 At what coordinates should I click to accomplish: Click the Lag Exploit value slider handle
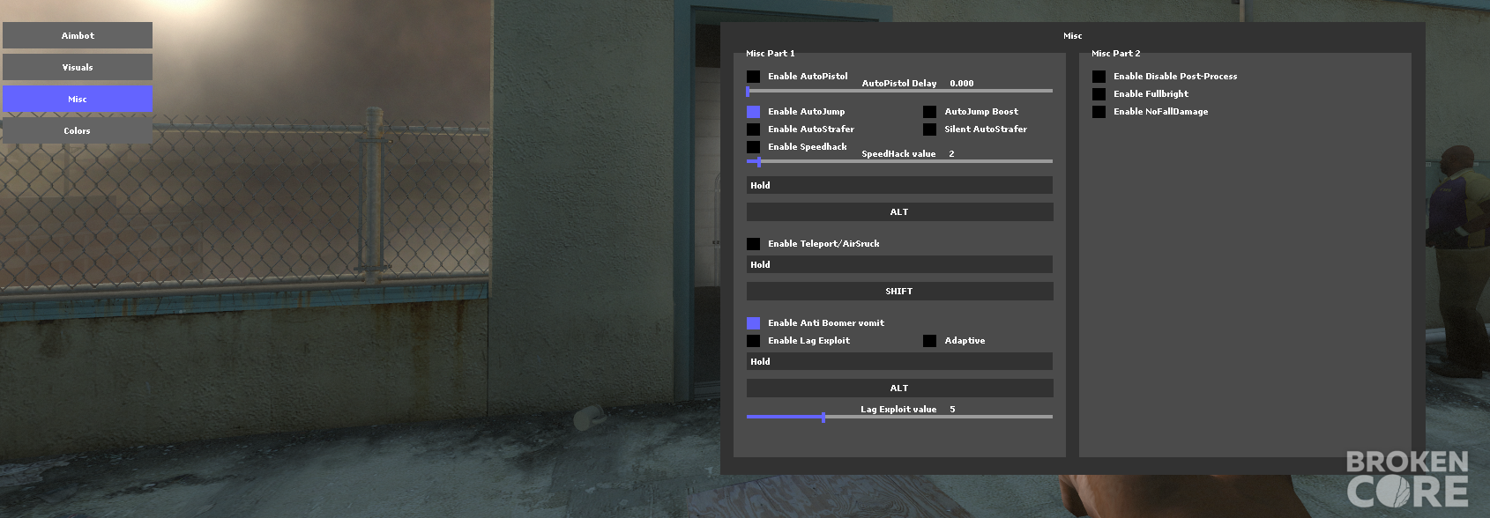pos(823,417)
